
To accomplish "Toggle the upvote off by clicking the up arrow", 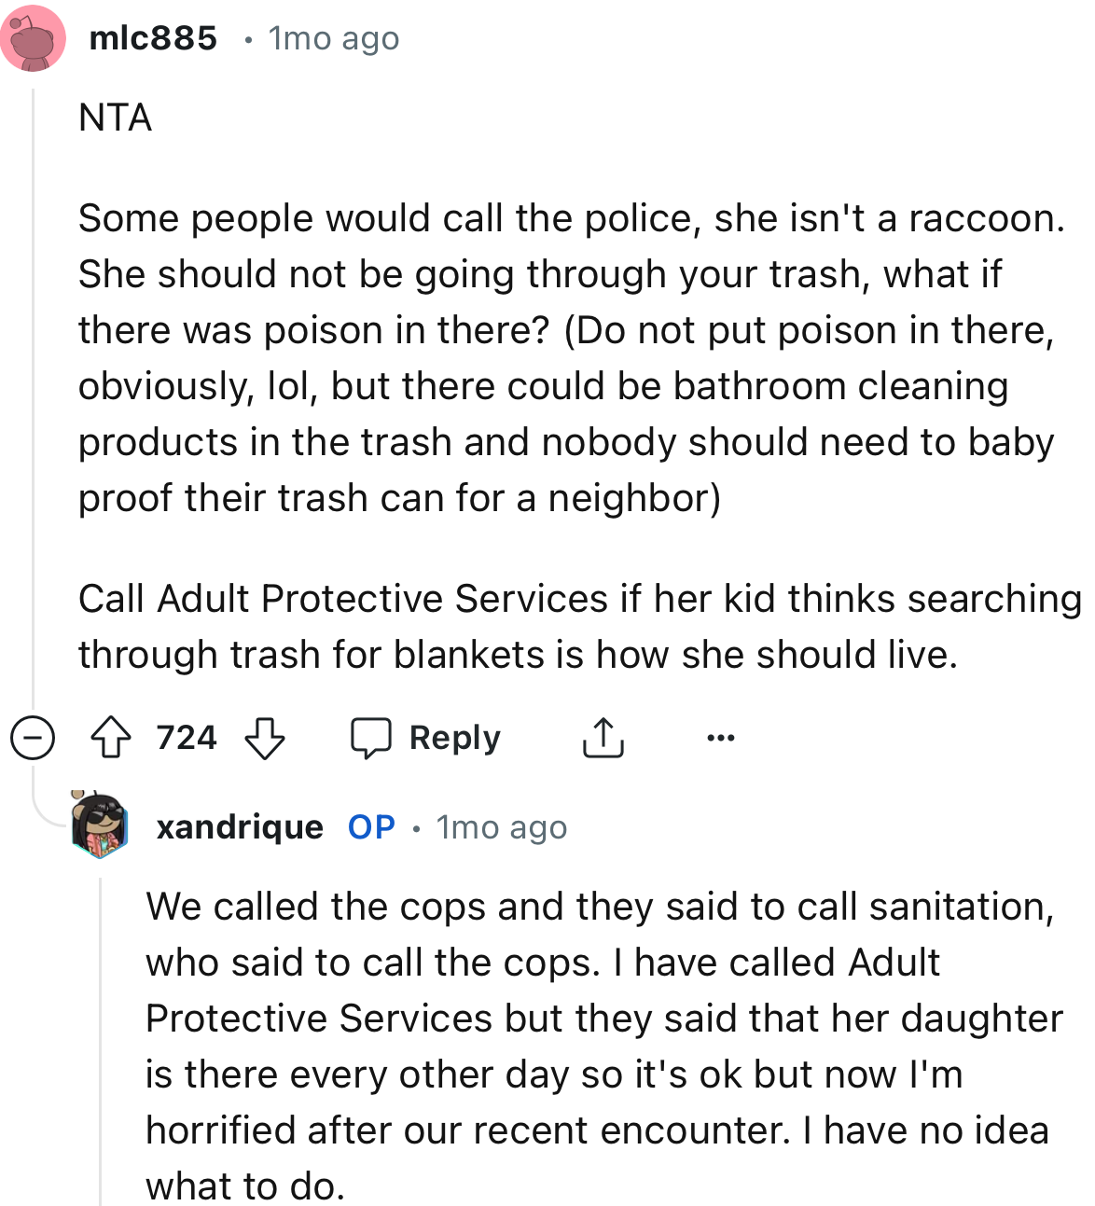I will tap(112, 737).
